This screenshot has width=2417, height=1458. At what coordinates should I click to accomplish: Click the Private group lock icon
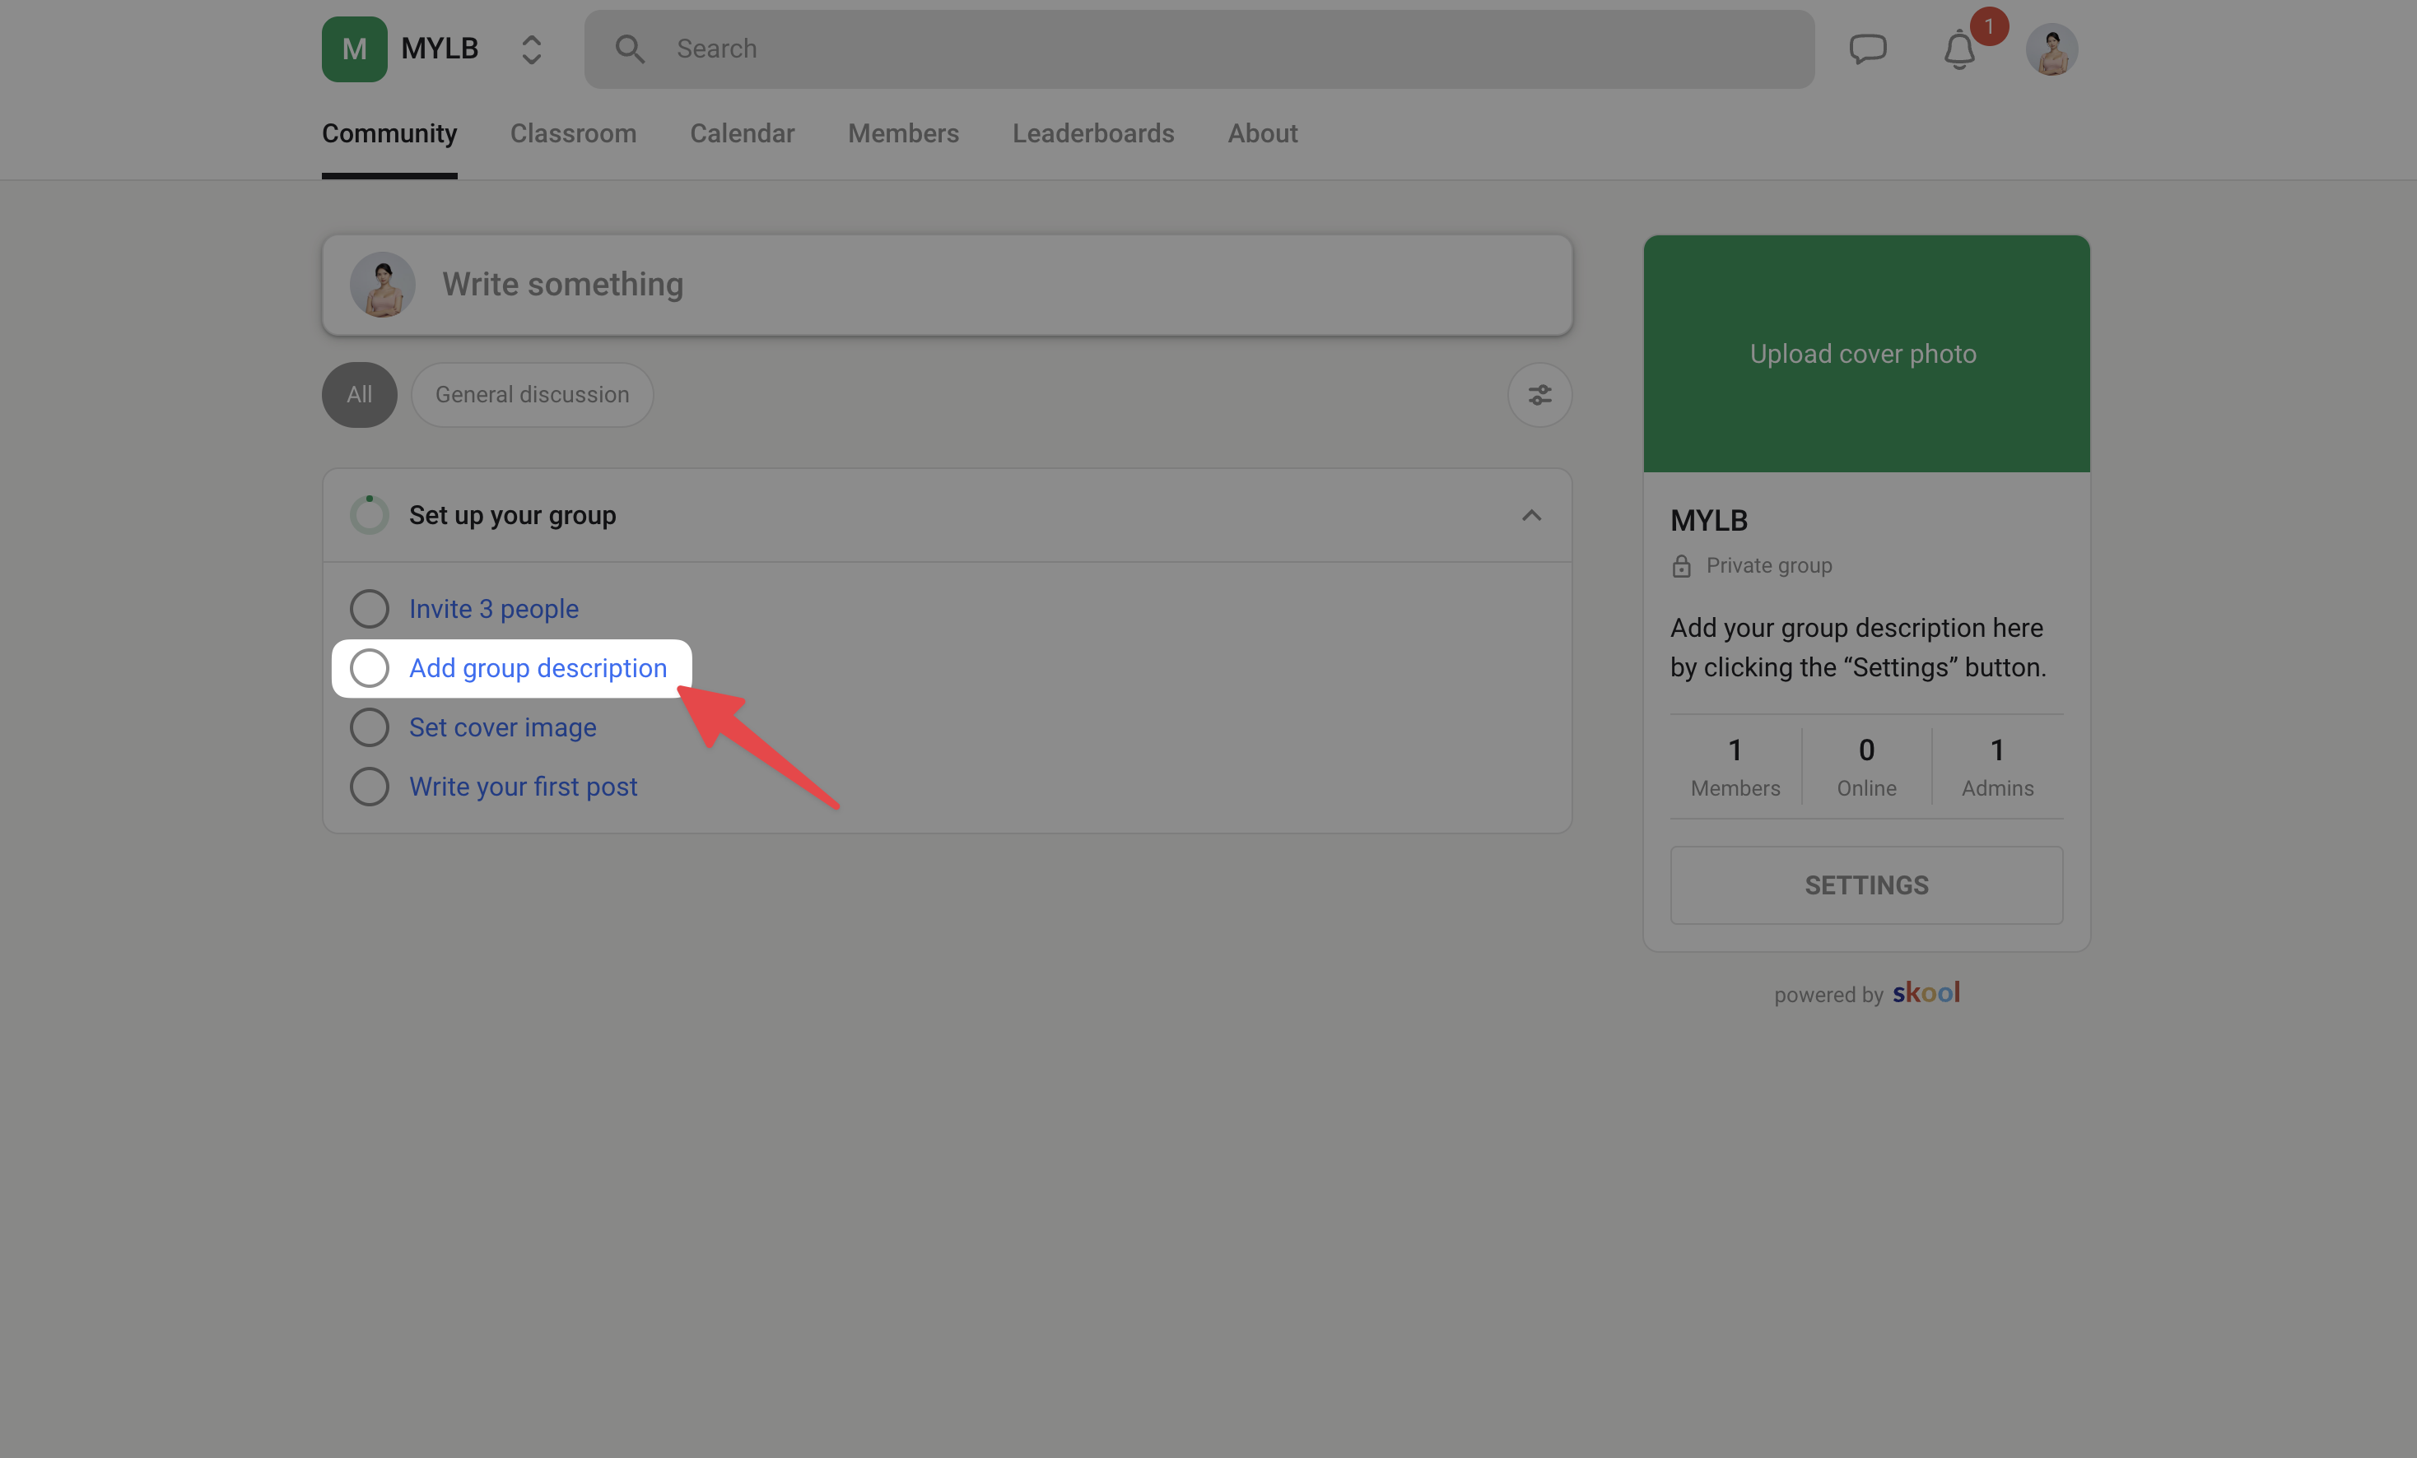(x=1681, y=566)
